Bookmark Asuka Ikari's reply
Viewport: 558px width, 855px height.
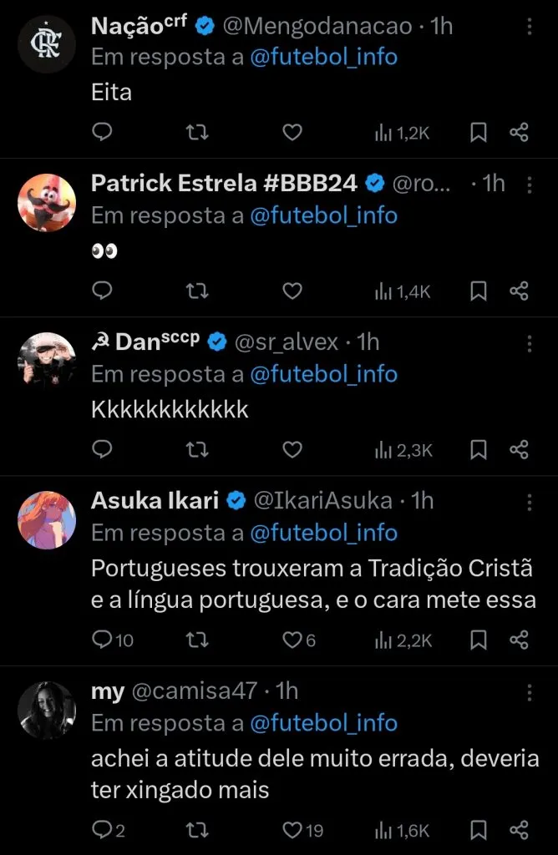pos(478,640)
